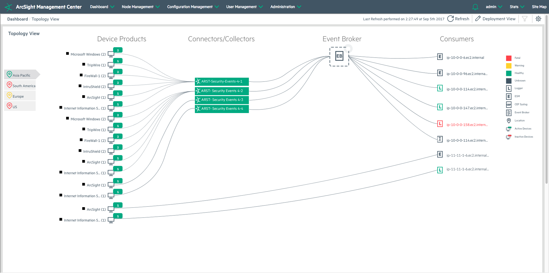The image size is (549, 273).
Task: Click ESM icon for ip-10-0-0-6.ec2.internal
Action: coord(440,57)
